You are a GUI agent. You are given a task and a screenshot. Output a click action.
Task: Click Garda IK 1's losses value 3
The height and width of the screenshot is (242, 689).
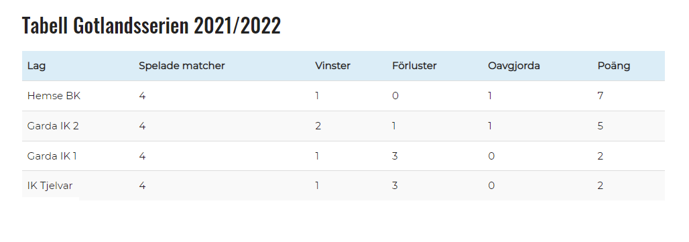click(x=395, y=156)
